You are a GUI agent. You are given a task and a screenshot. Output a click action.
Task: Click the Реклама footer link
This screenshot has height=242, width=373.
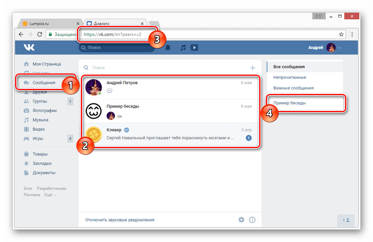tap(32, 195)
